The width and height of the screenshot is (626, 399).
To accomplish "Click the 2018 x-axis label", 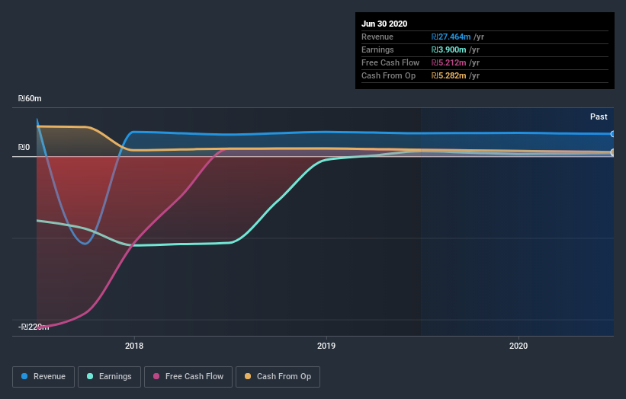I will coord(134,346).
